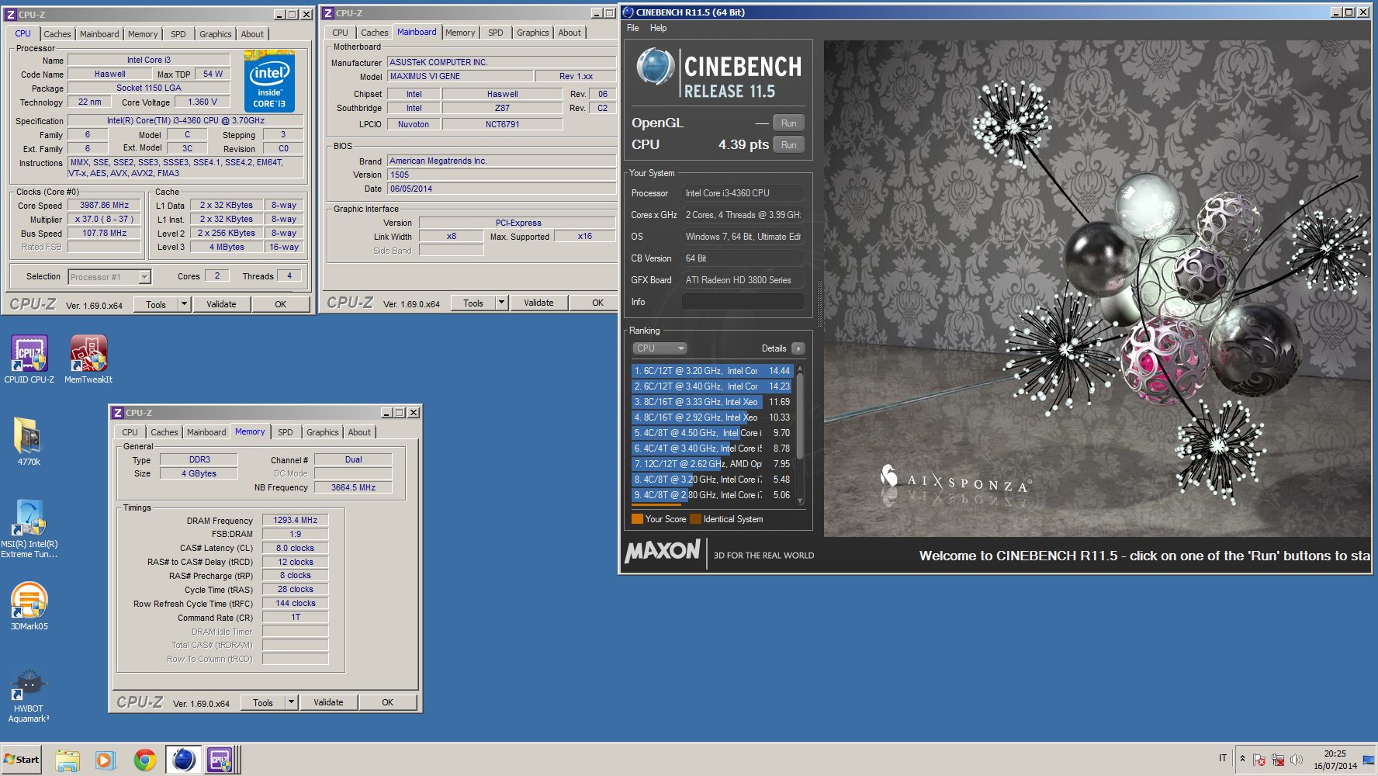Click the MAXIMUS VI GENE model field
1378x776 pixels.
click(461, 76)
